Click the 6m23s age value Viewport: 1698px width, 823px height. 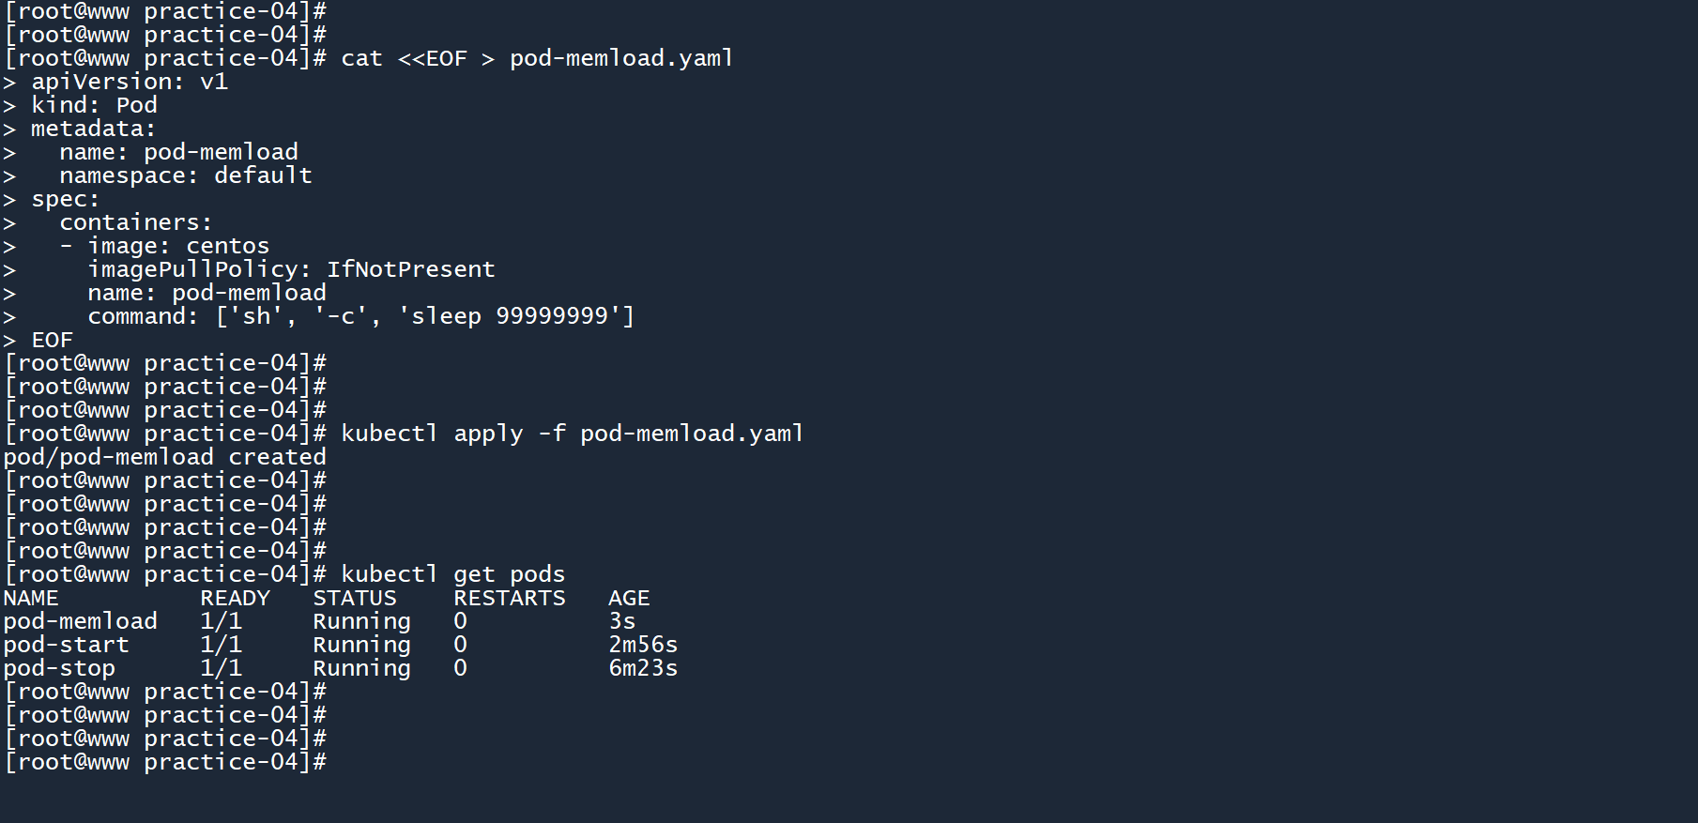[x=642, y=668]
